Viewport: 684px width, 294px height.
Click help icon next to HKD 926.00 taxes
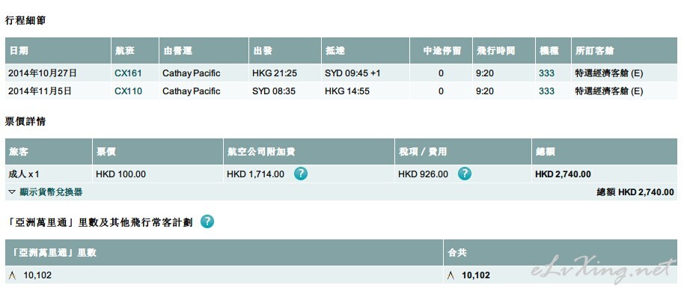click(x=465, y=174)
